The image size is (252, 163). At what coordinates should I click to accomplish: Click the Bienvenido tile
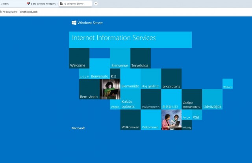(x=130, y=79)
